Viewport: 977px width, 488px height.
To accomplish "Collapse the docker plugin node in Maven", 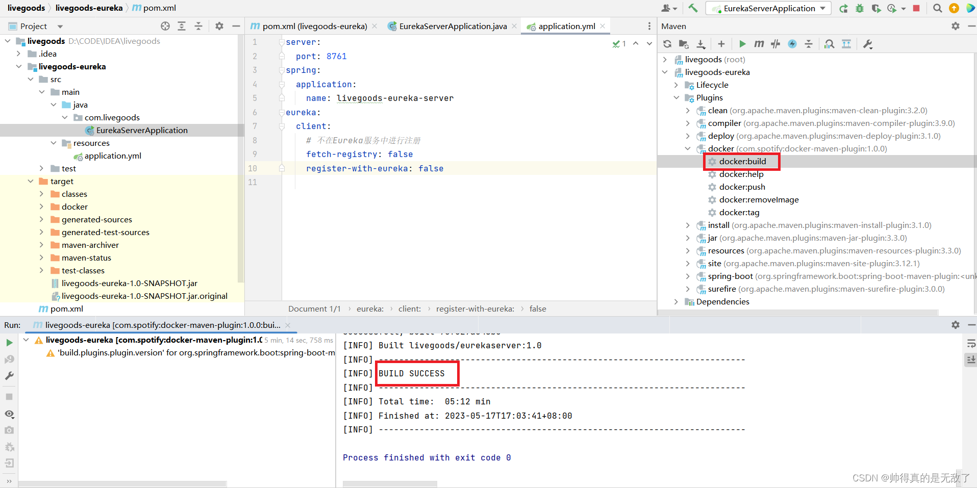I will tap(687, 148).
